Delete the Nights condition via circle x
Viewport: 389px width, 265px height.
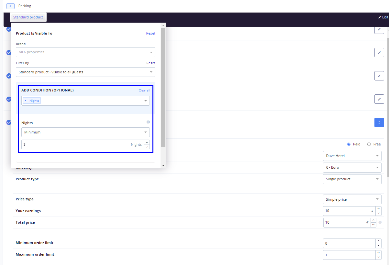pos(148,122)
